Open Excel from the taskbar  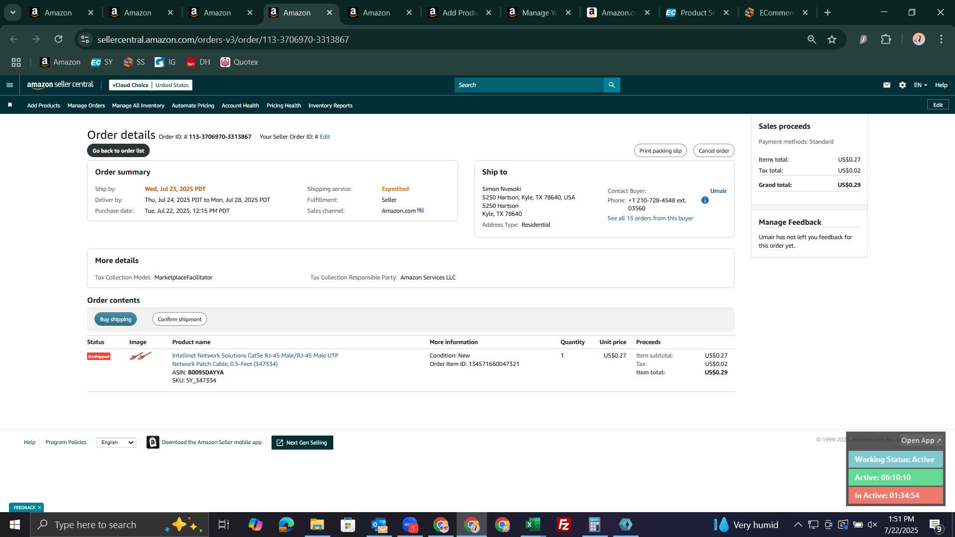click(x=533, y=525)
